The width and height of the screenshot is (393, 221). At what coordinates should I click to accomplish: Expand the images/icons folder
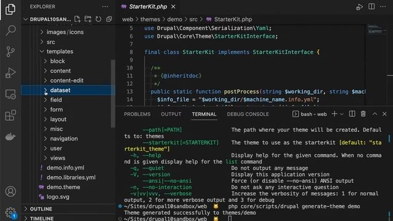click(x=65, y=32)
